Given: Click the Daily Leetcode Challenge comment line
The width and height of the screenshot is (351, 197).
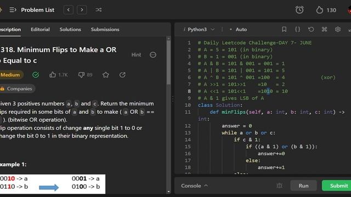Looking at the screenshot, I should pyautogui.click(x=254, y=43).
